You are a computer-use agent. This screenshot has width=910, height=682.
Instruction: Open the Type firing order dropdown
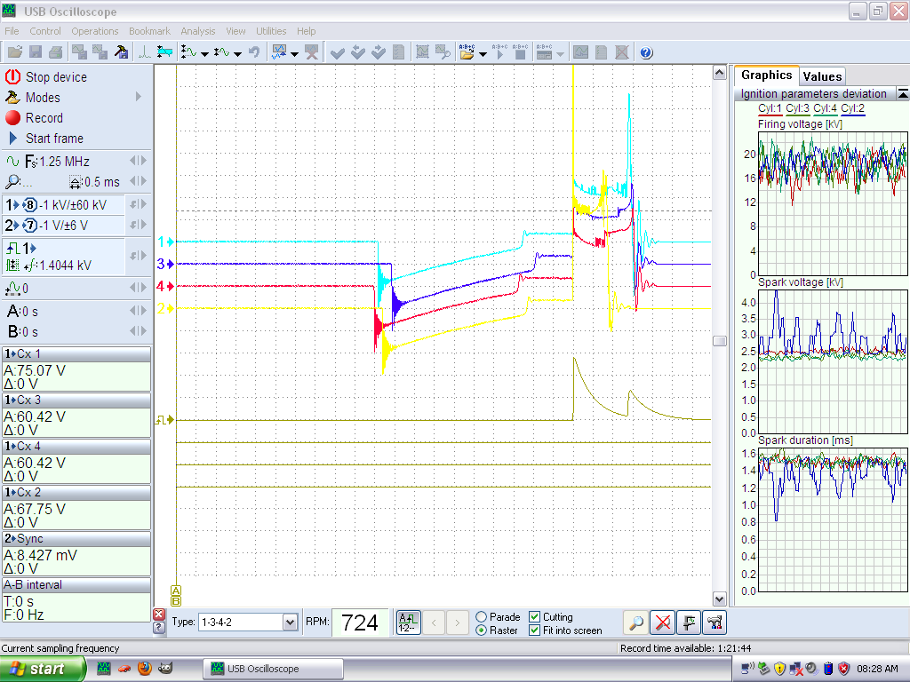[290, 623]
